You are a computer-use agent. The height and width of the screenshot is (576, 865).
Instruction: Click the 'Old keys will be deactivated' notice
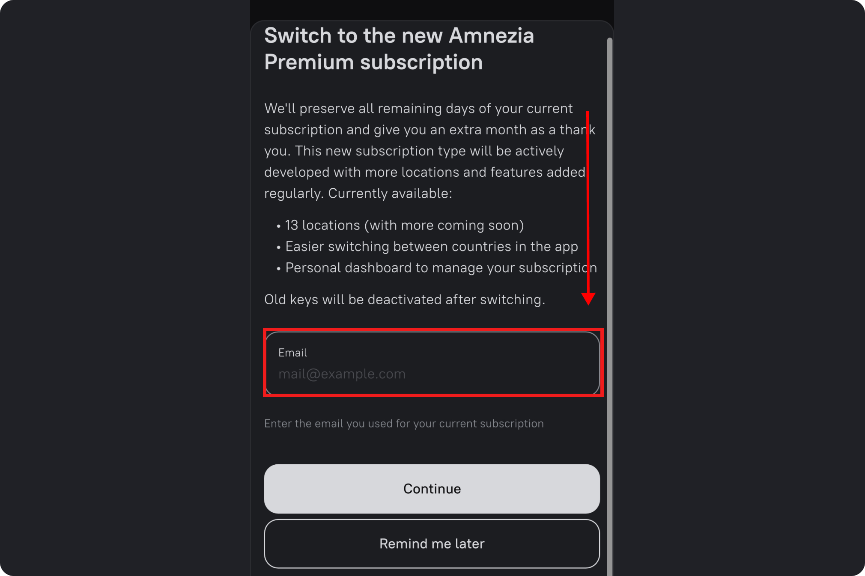click(x=404, y=300)
